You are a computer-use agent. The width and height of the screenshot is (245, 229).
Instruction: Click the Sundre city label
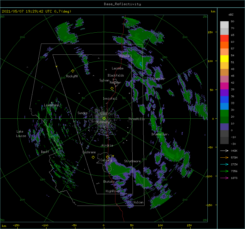pos(82,113)
